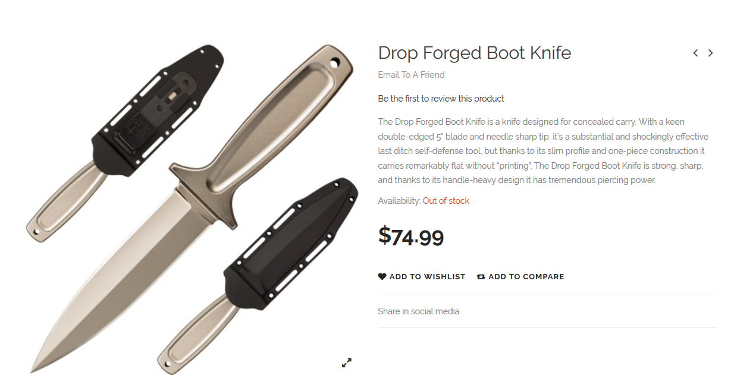The image size is (734, 388).
Task: Click the lanyard hole on main knife handle
Action: (x=335, y=62)
